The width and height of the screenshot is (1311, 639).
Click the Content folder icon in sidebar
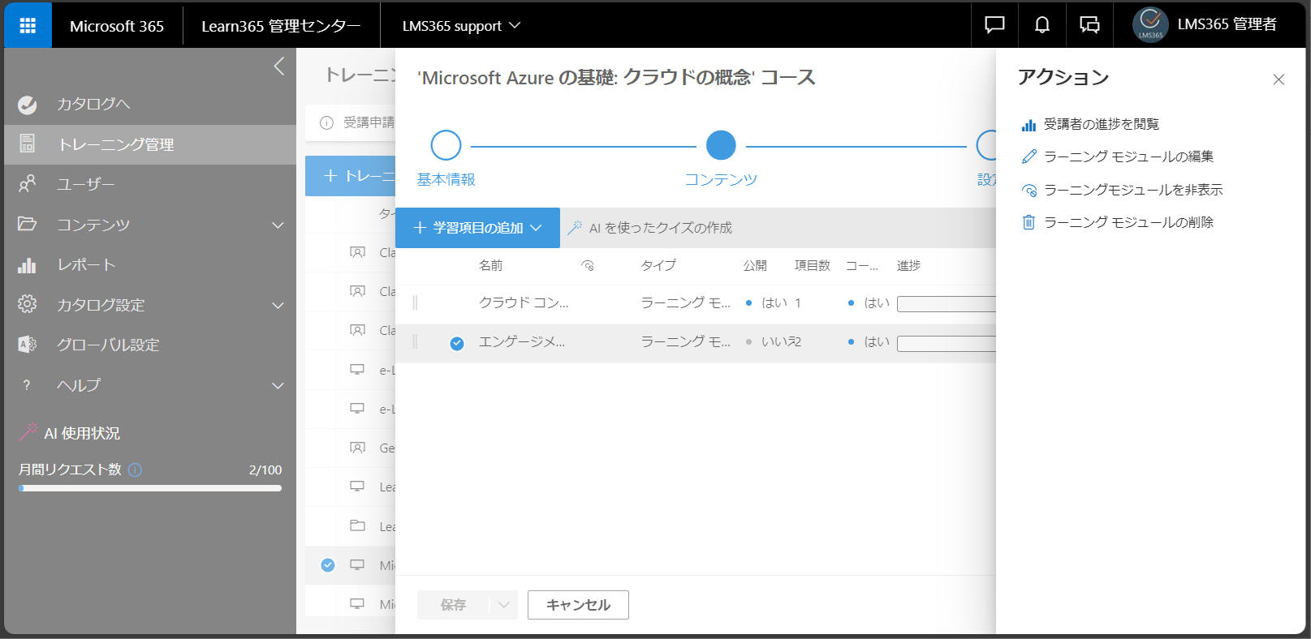click(28, 224)
